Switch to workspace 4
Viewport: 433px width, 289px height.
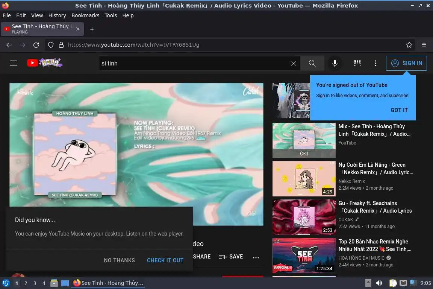pos(44,283)
